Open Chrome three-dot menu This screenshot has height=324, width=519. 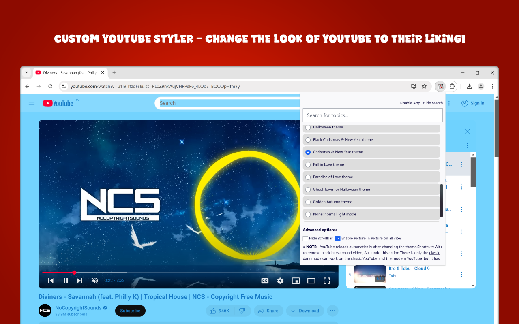492,86
